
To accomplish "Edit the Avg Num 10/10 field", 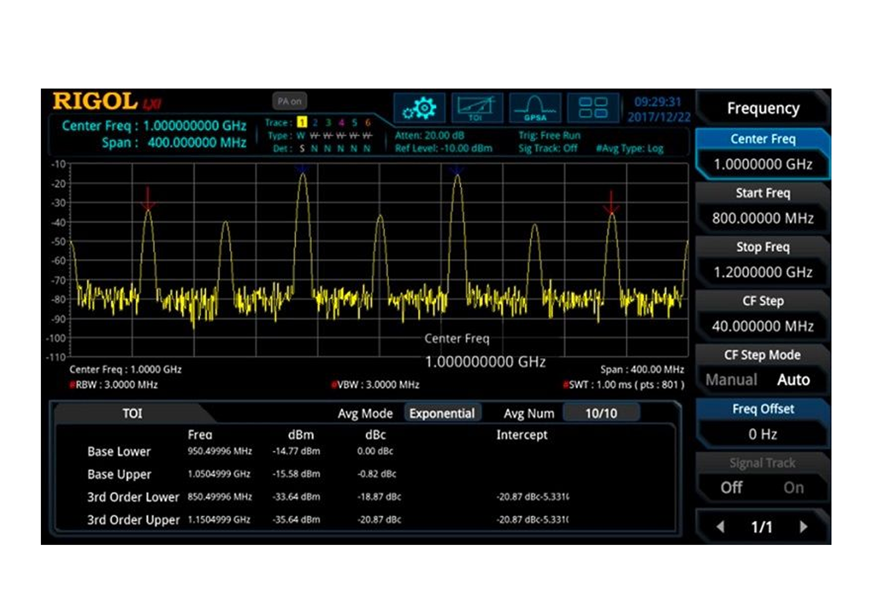I will point(601,413).
